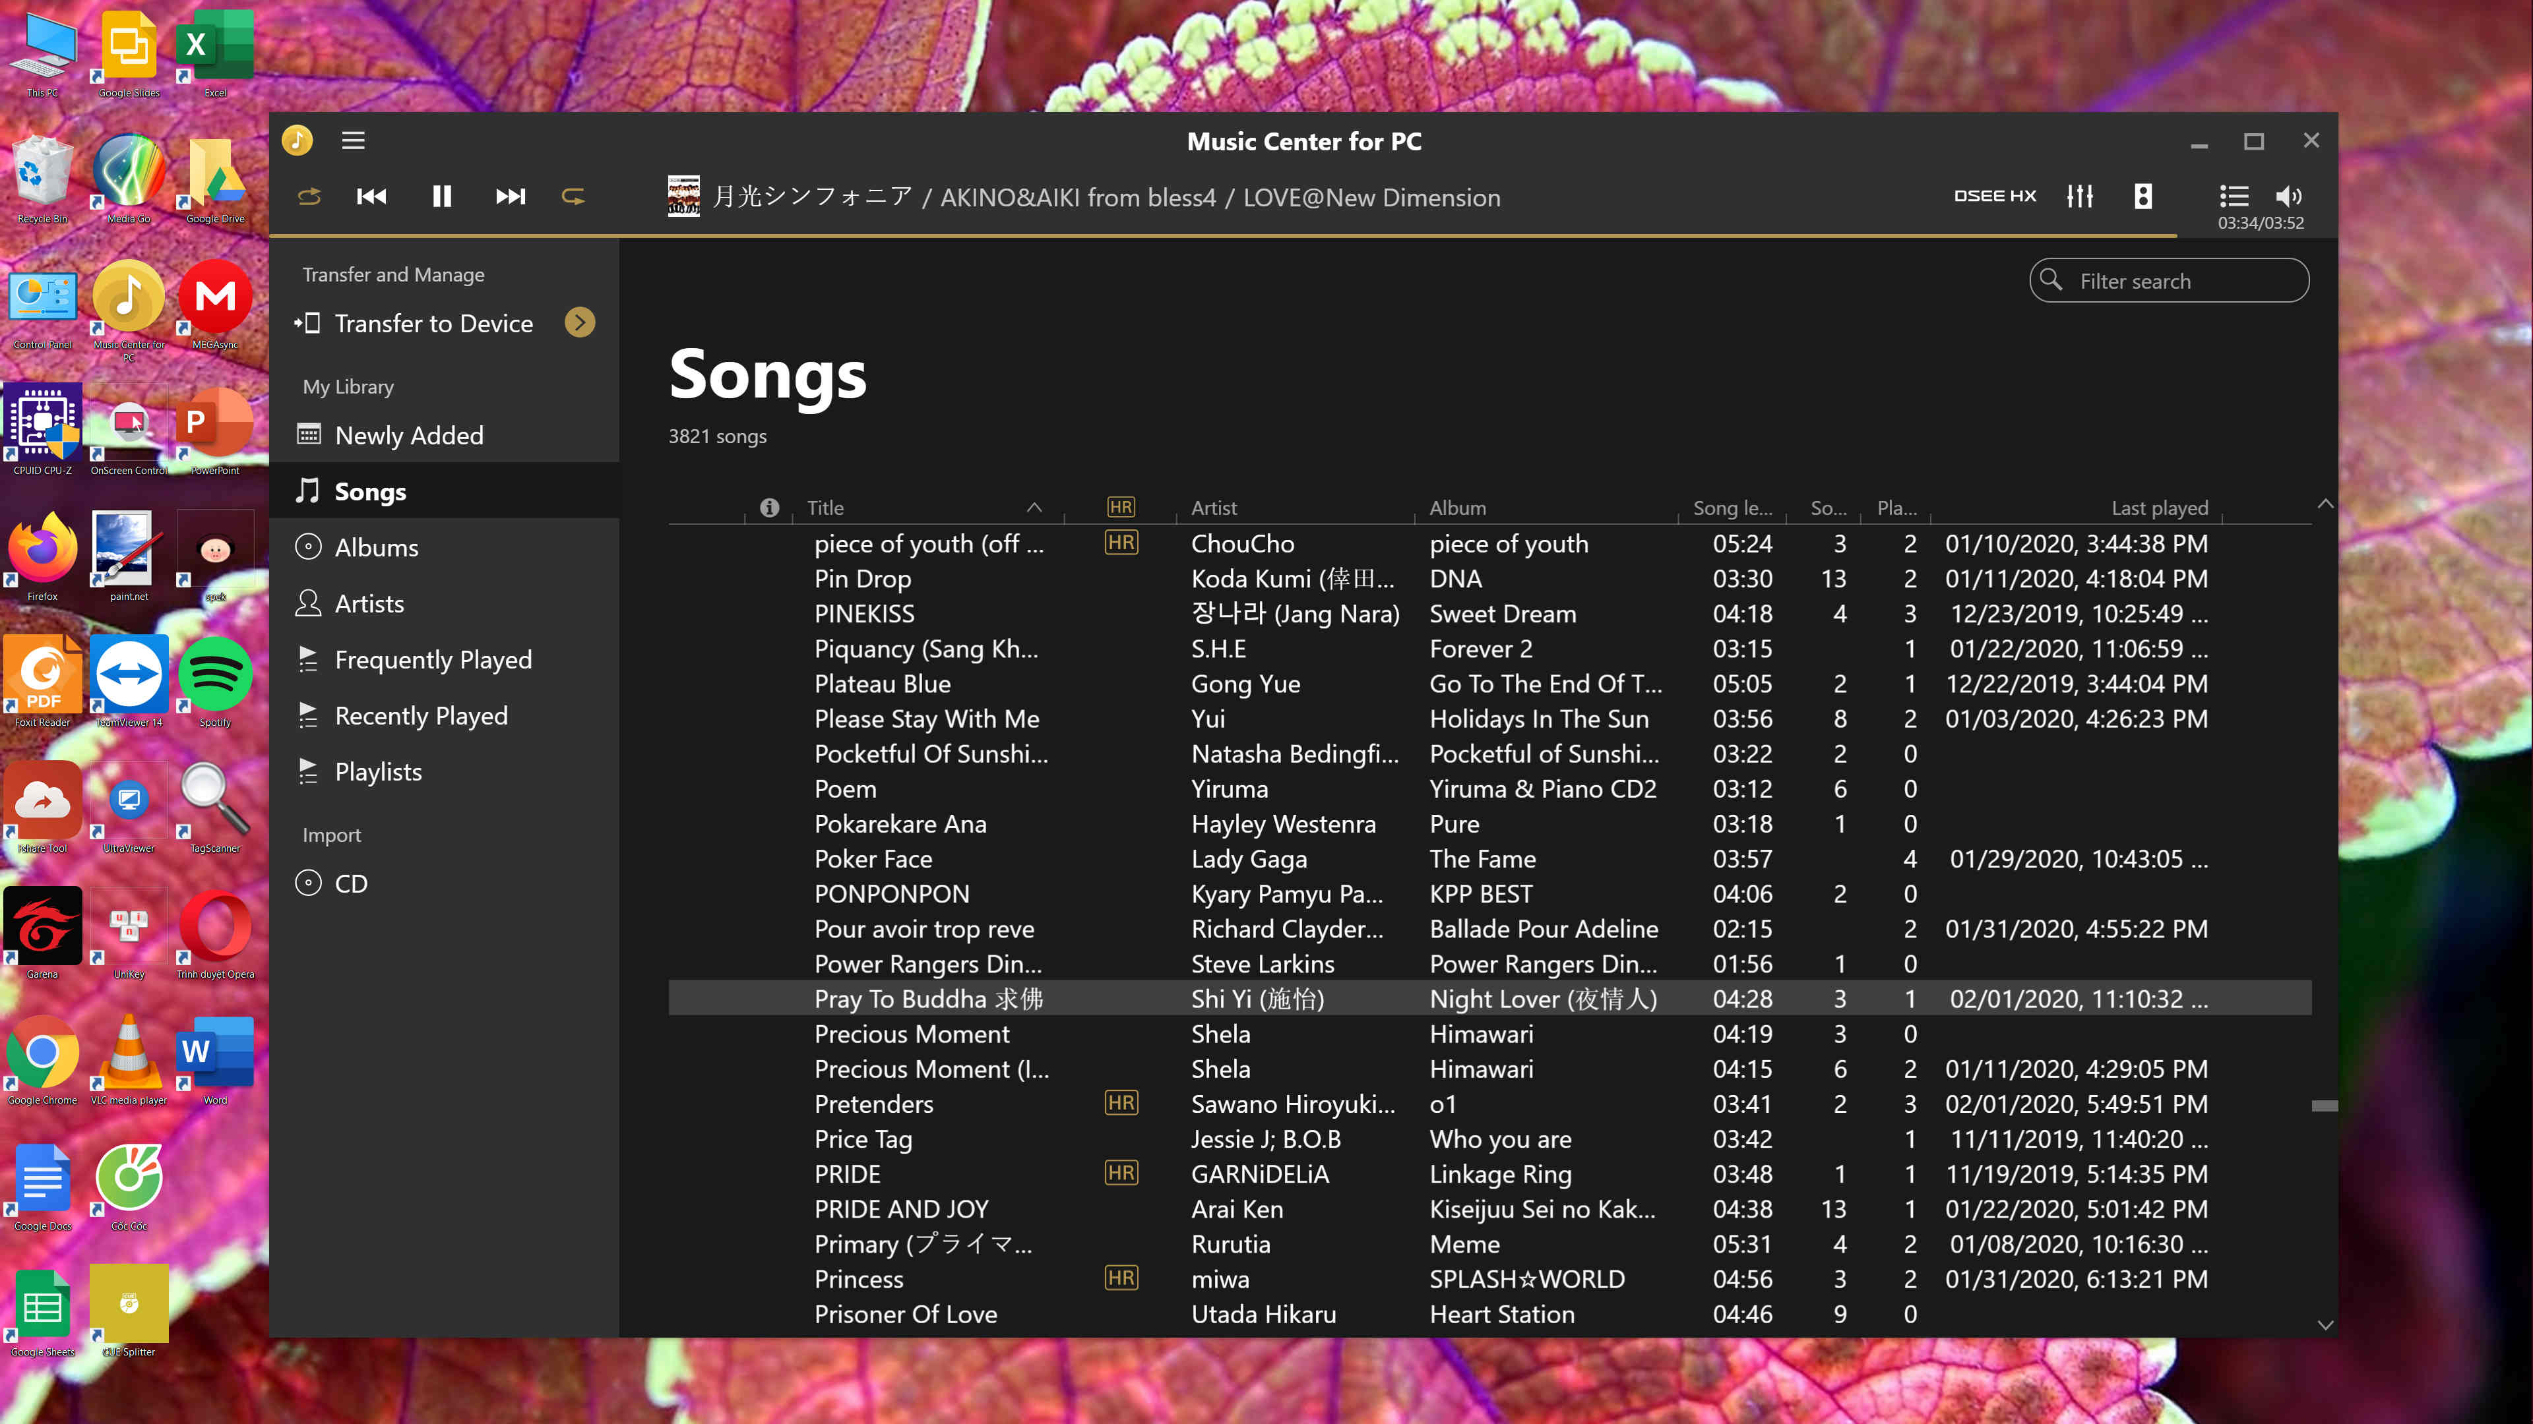The height and width of the screenshot is (1424, 2533).
Task: Sort by Album column header
Action: [x=1457, y=507]
